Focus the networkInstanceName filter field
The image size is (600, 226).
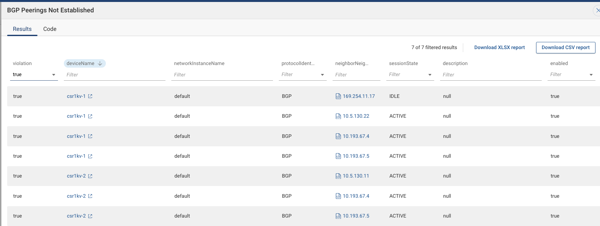coord(222,75)
